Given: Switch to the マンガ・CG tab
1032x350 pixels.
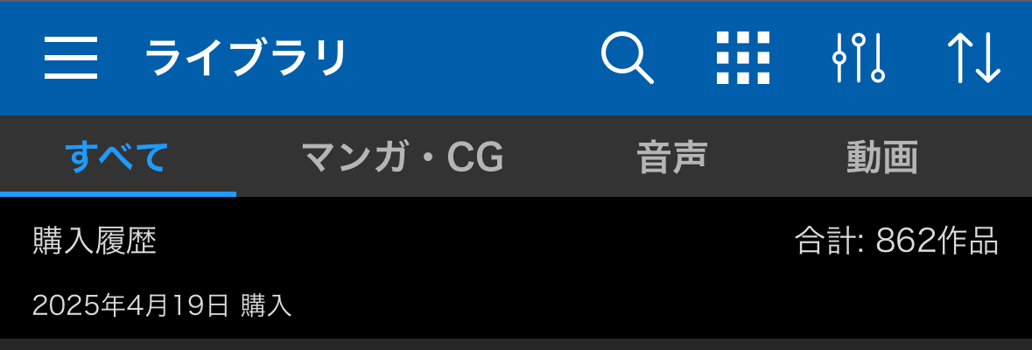Looking at the screenshot, I should tap(402, 157).
